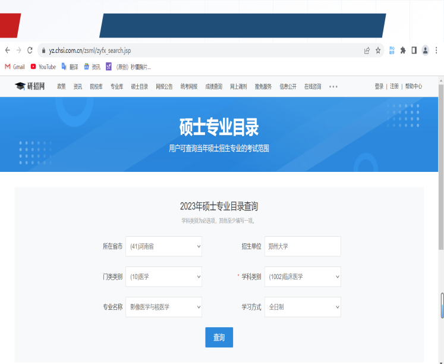Open the 门类类别 dropdown
This screenshot has width=444, height=364.
163,277
